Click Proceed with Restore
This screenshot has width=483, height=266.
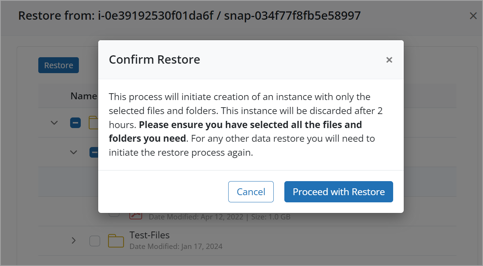[338, 192]
